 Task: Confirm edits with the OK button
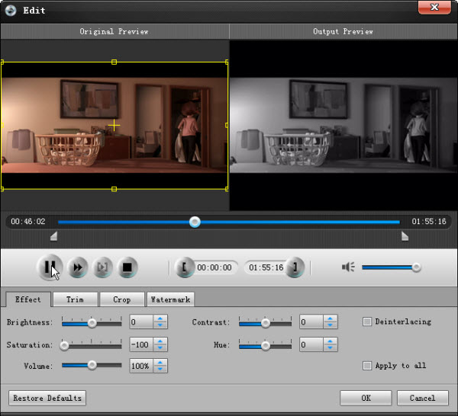[365, 398]
